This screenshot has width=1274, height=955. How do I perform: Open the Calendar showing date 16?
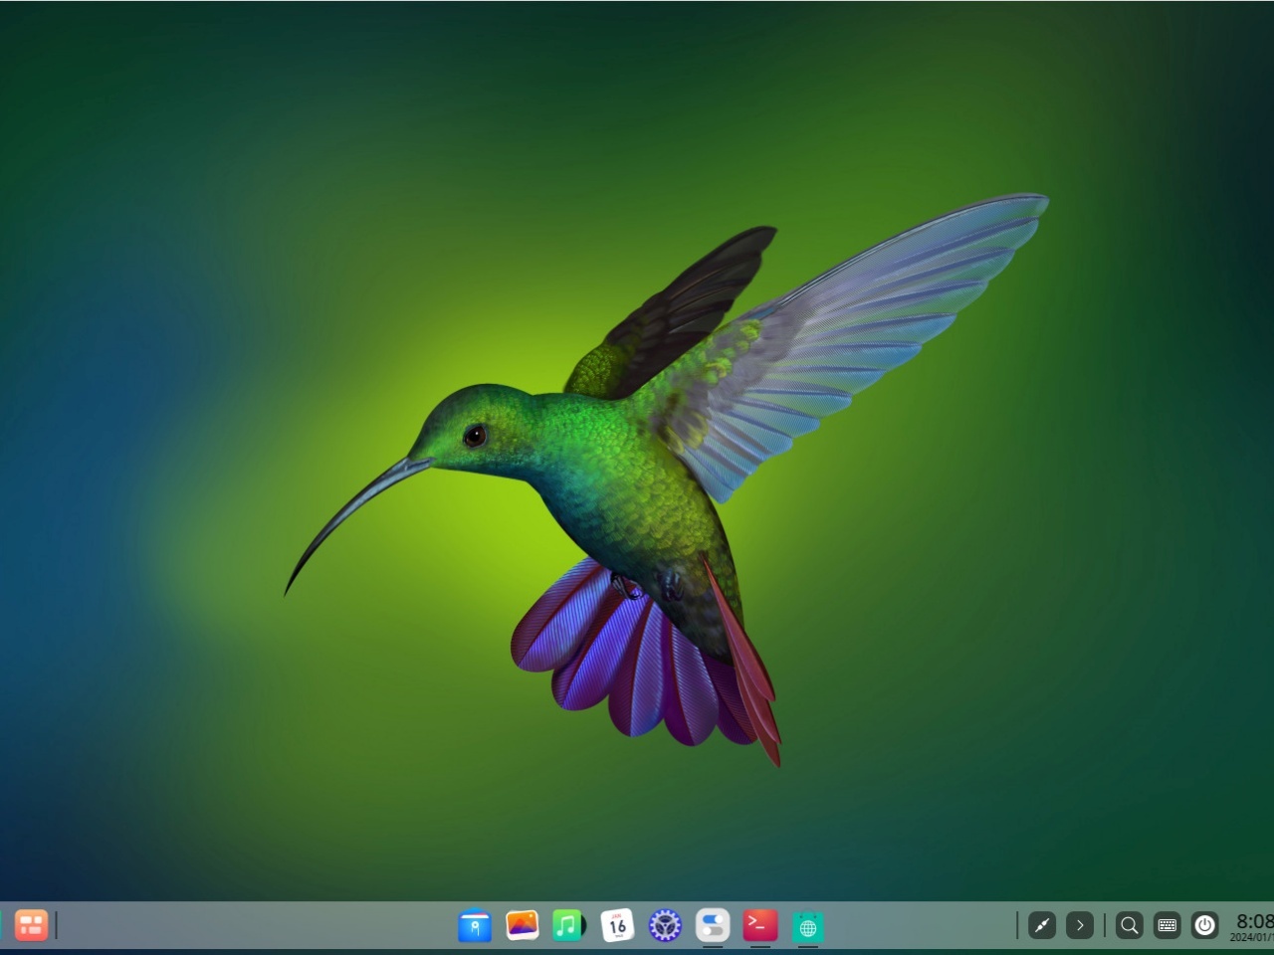[x=617, y=925]
